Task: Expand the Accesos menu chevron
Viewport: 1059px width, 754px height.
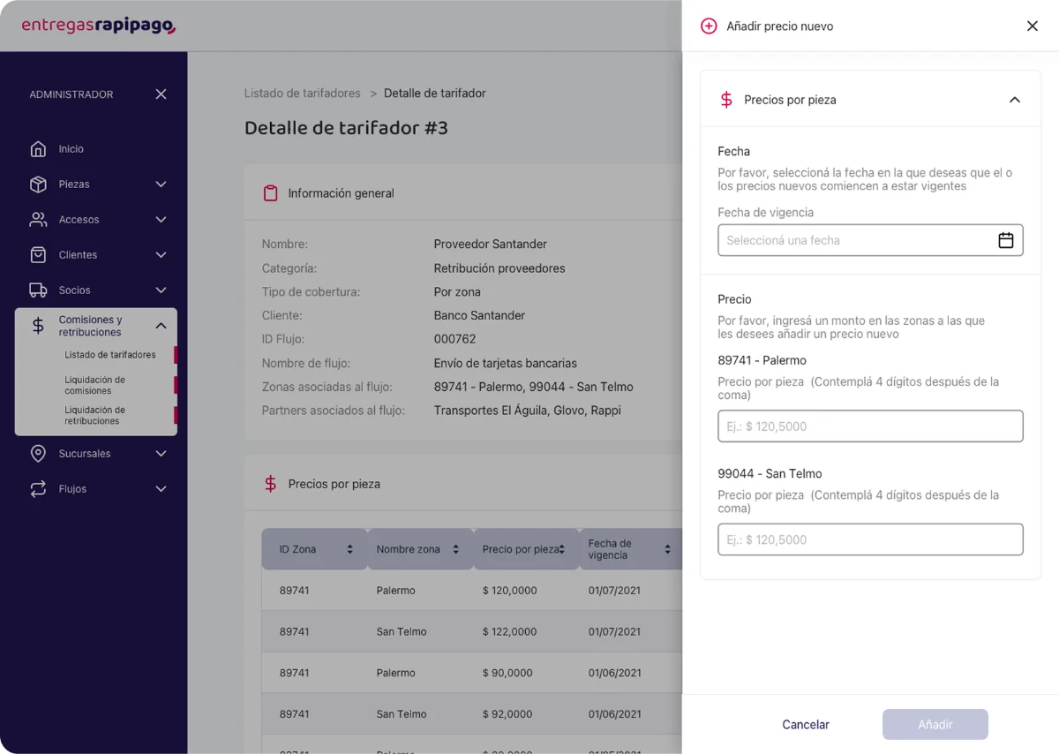Action: click(161, 219)
